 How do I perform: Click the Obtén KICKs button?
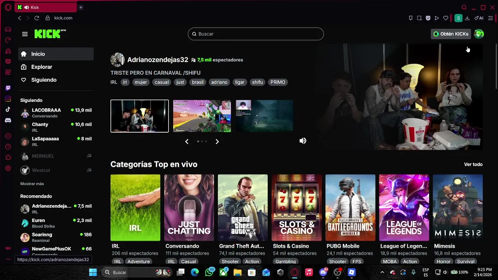tap(451, 34)
